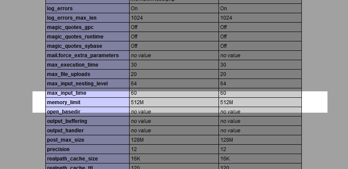Select the post_max_size directive name
348x169 pixels.
tap(65, 140)
